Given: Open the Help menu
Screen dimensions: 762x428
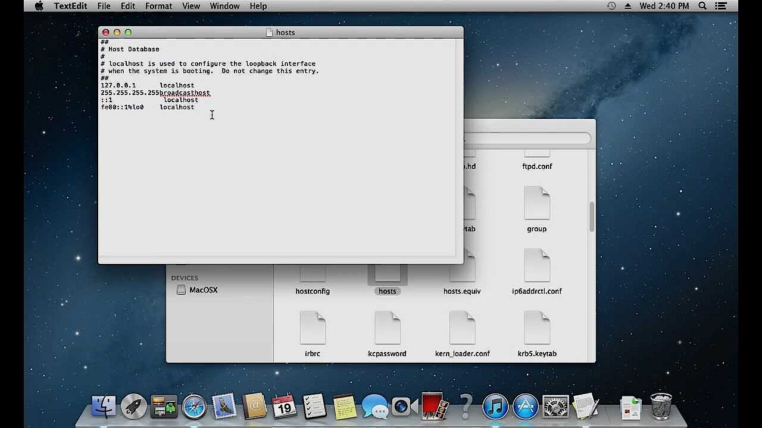Looking at the screenshot, I should [258, 6].
